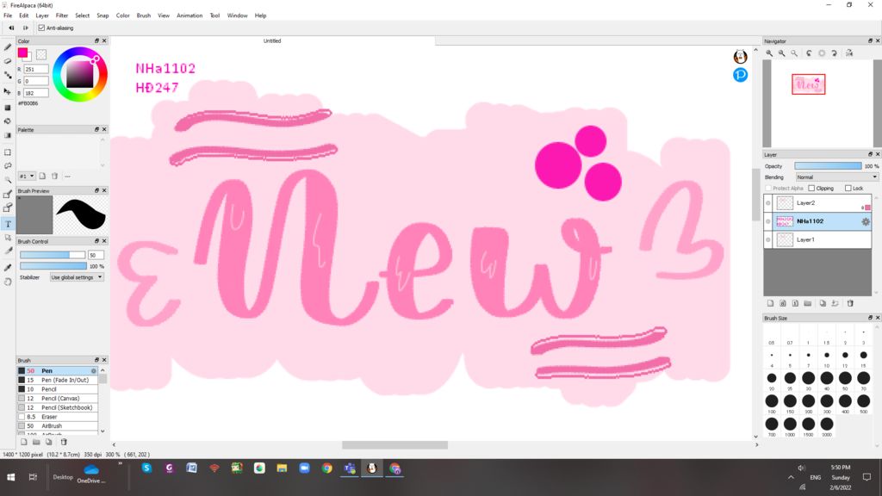Enable the Clipping checkbox
882x496 pixels.
click(811, 189)
